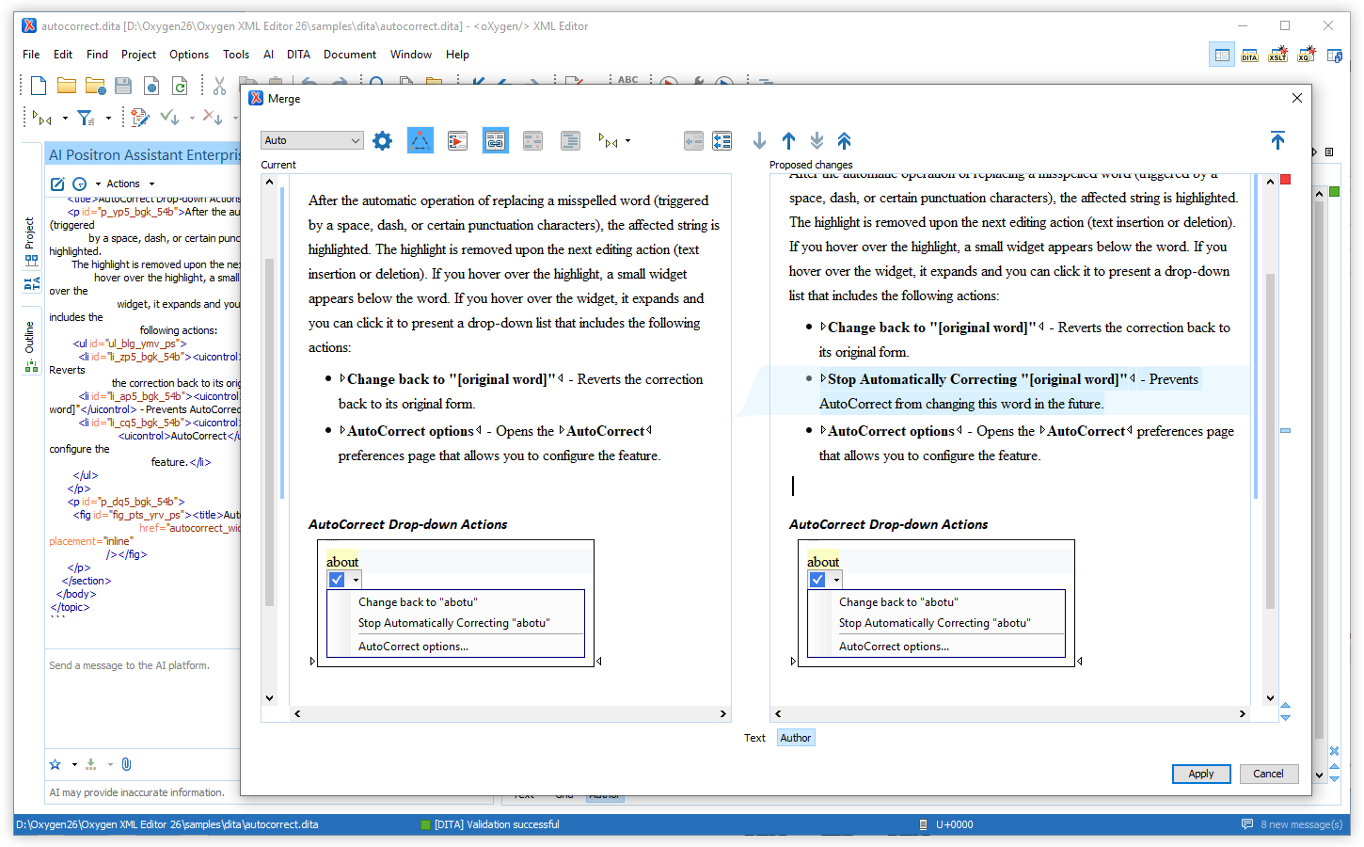Click the profiling filter funnel icon
This screenshot has width=1364, height=847.
tap(86, 118)
